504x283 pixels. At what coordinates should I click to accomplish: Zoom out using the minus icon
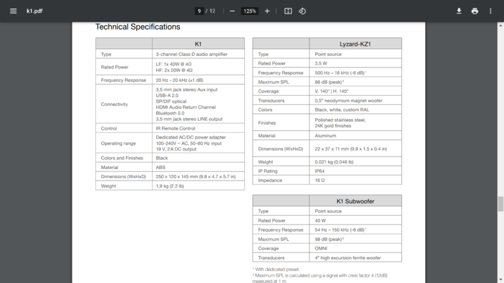pos(232,11)
